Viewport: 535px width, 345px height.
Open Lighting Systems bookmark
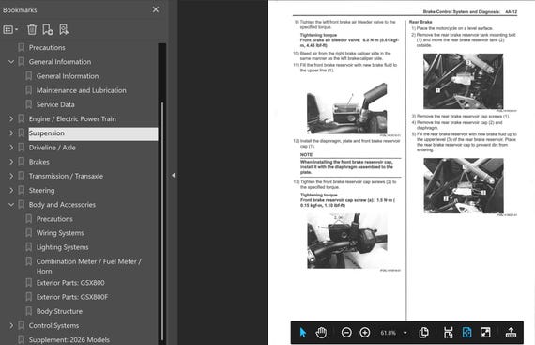click(x=63, y=247)
